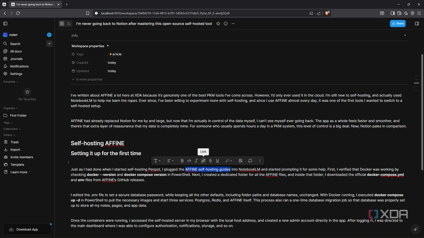Open document info icon
Image resolution: width=424 pixels, height=238 pixels.
[x=226, y=24]
